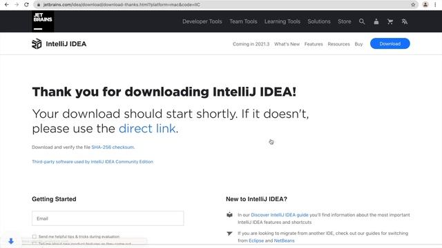Open the Developer Tools menu
The height and width of the screenshot is (248, 442).
[202, 21]
